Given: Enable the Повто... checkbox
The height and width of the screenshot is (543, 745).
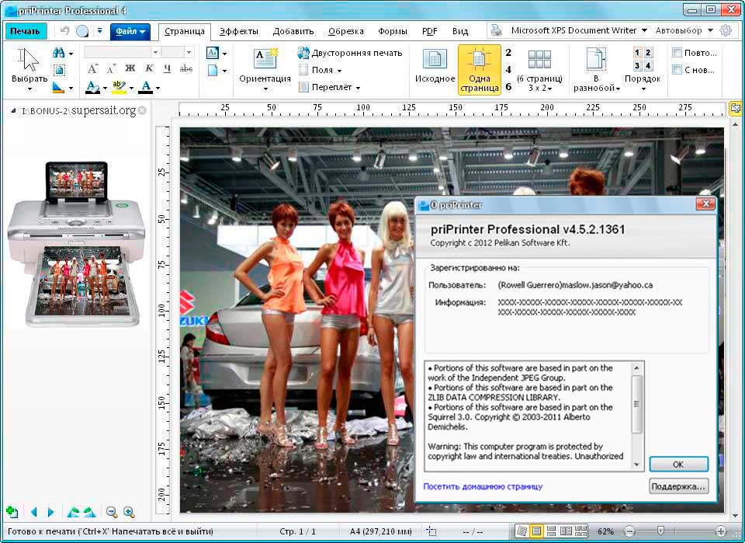Looking at the screenshot, I should coord(677,53).
